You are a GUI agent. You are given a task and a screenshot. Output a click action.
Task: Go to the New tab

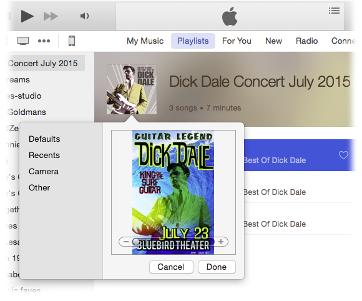[273, 41]
